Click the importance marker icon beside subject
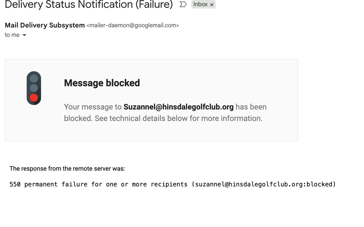The image size is (364, 227). point(183,4)
